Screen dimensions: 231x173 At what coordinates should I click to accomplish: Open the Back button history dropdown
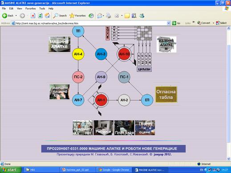16,16
